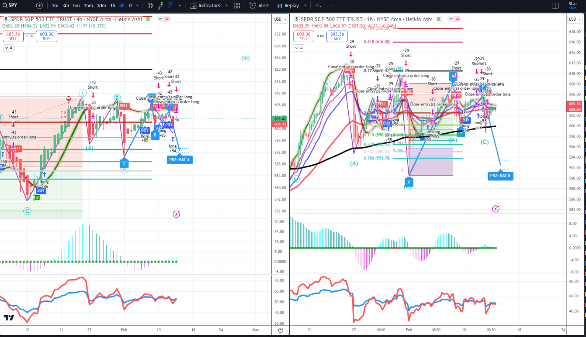Open the Indicators dialog

[x=205, y=6]
